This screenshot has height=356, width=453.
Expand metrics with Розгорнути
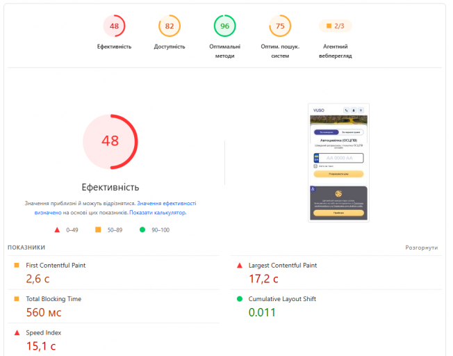pyautogui.click(x=422, y=248)
